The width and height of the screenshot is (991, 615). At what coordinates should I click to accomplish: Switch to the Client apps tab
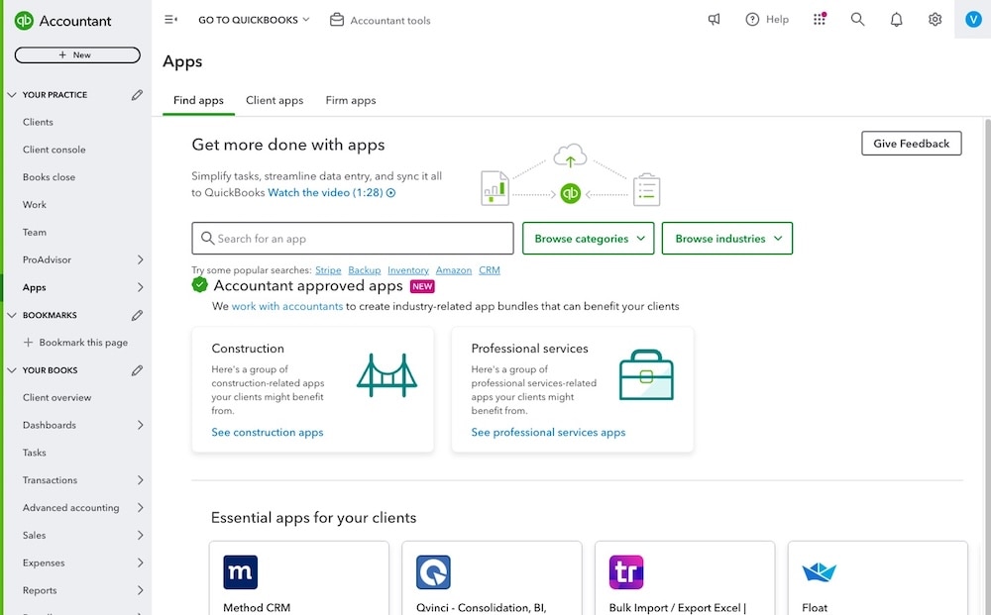[x=275, y=100]
